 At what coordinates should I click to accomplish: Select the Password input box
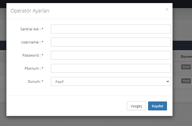click(111, 55)
